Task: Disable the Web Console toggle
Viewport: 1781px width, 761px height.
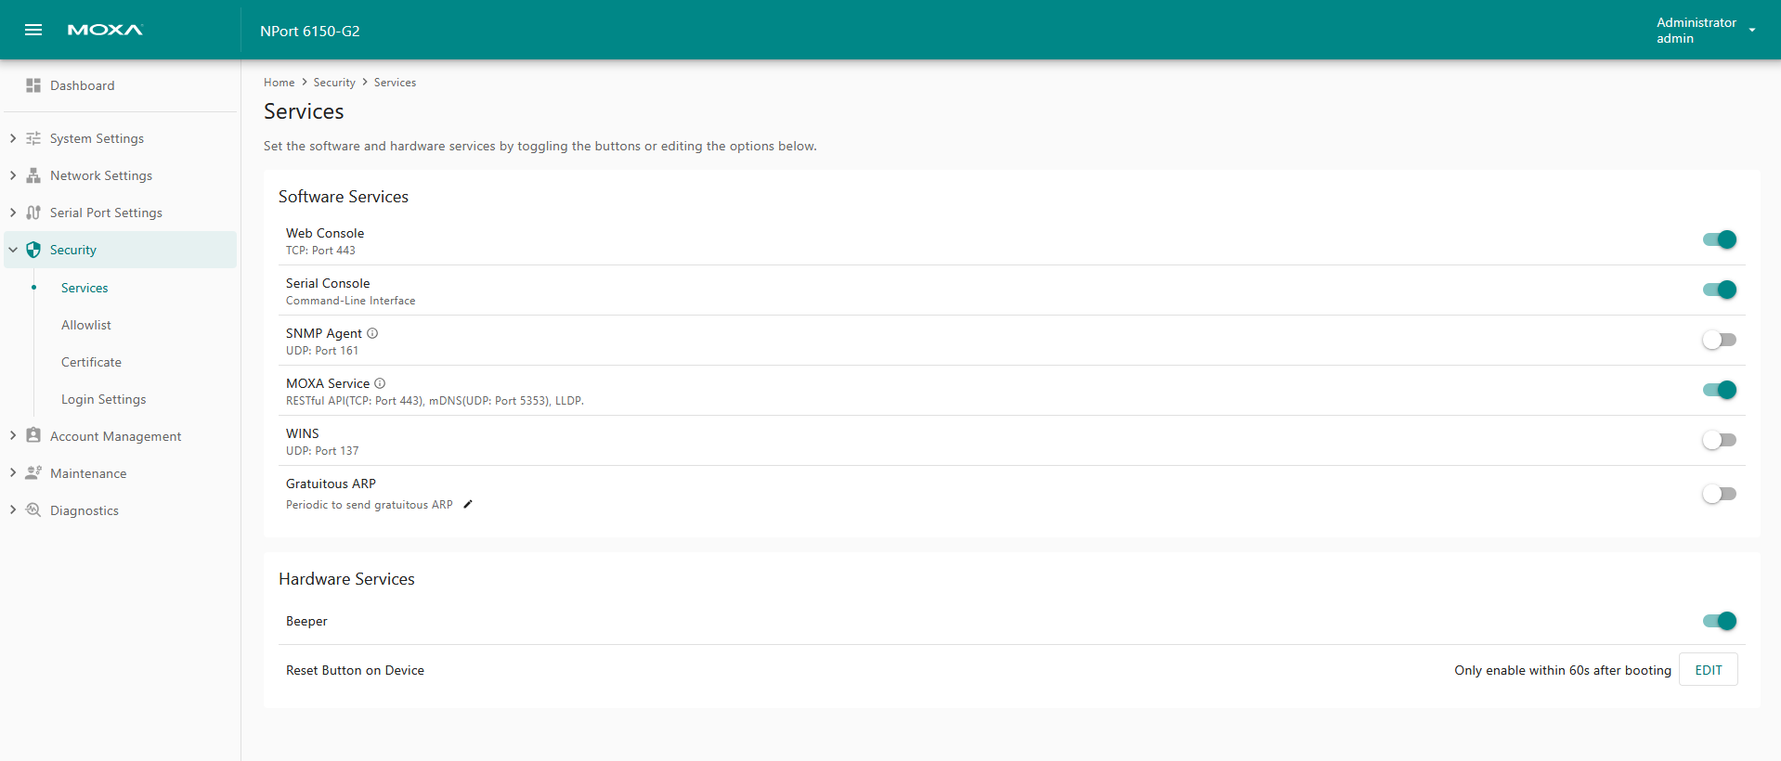Action: (1719, 239)
